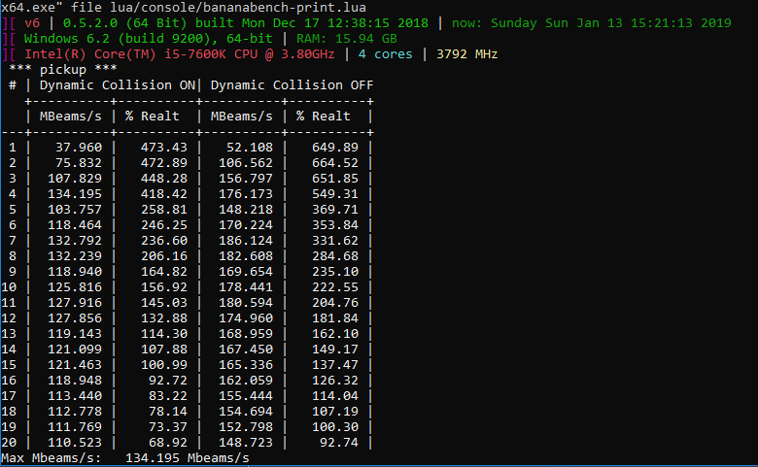Click value '118.940' in row 9
The width and height of the screenshot is (758, 467).
pos(75,272)
